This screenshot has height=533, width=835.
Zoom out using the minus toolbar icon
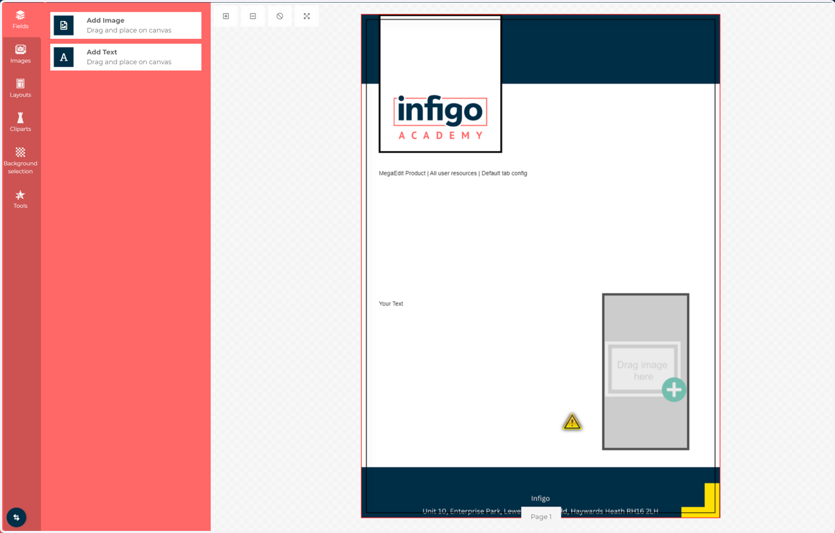click(x=253, y=16)
